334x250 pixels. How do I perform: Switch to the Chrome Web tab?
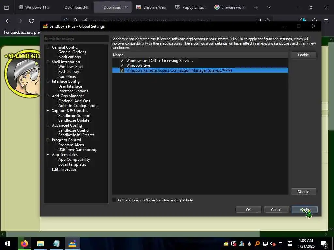click(151, 7)
